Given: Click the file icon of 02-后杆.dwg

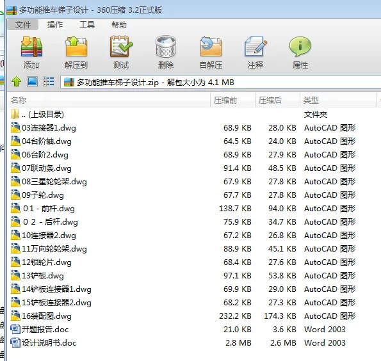Looking at the screenshot, I should click(15, 221).
